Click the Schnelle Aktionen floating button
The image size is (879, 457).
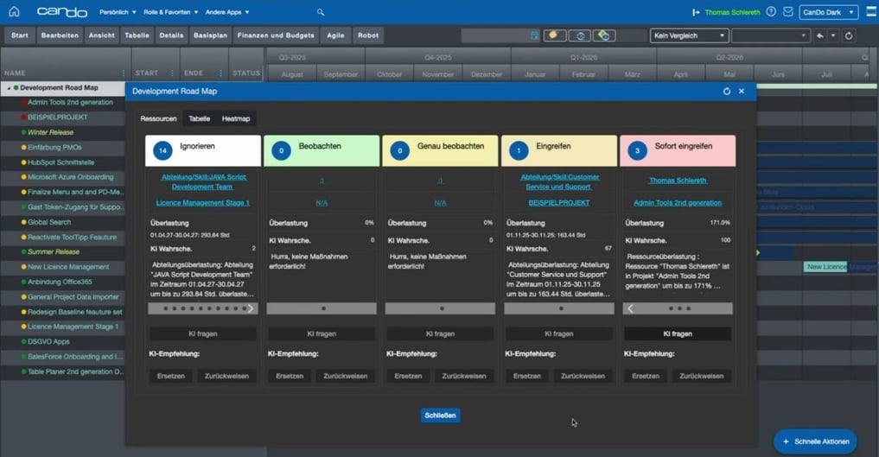(x=815, y=441)
